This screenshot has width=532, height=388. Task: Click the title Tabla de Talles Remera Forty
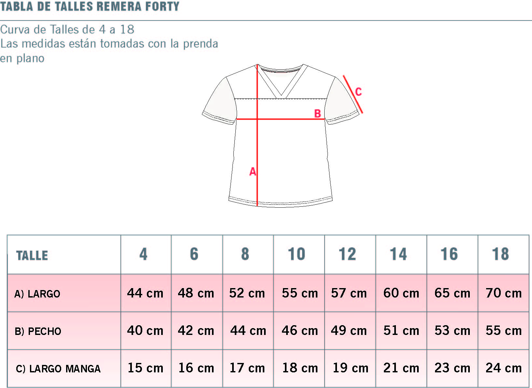90,6
